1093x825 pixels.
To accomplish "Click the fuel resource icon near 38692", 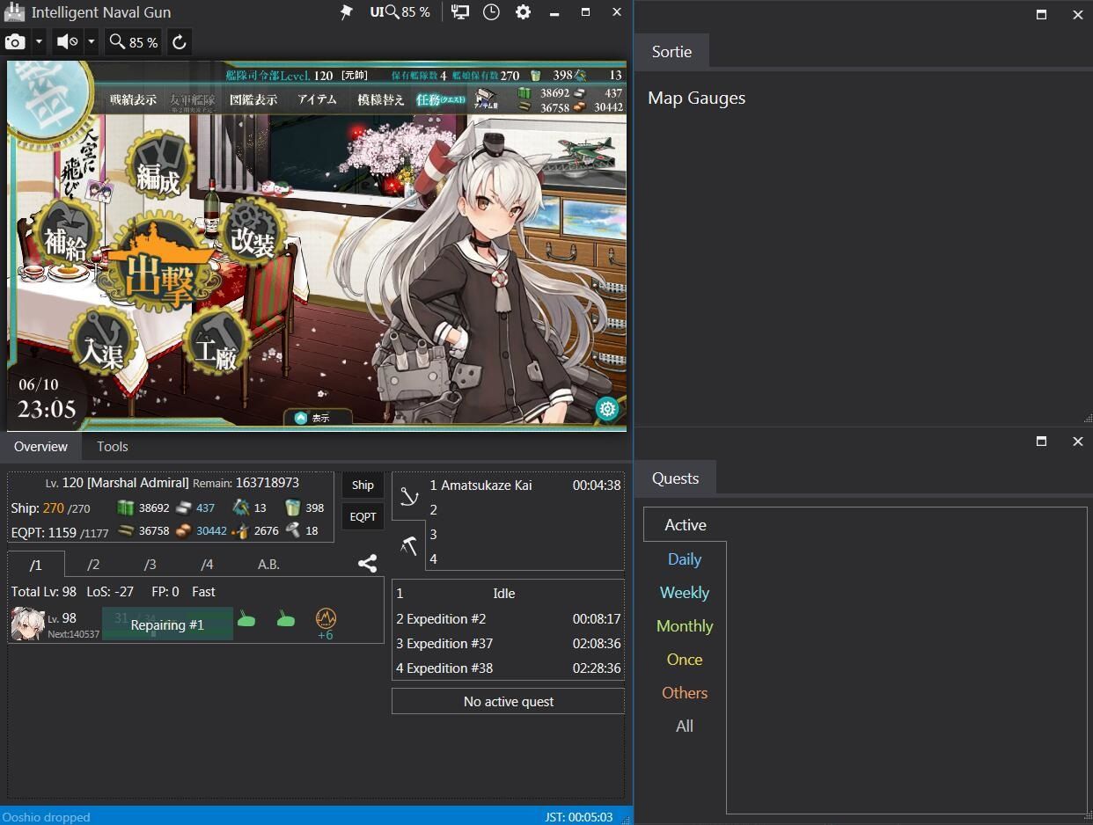I will [x=126, y=507].
